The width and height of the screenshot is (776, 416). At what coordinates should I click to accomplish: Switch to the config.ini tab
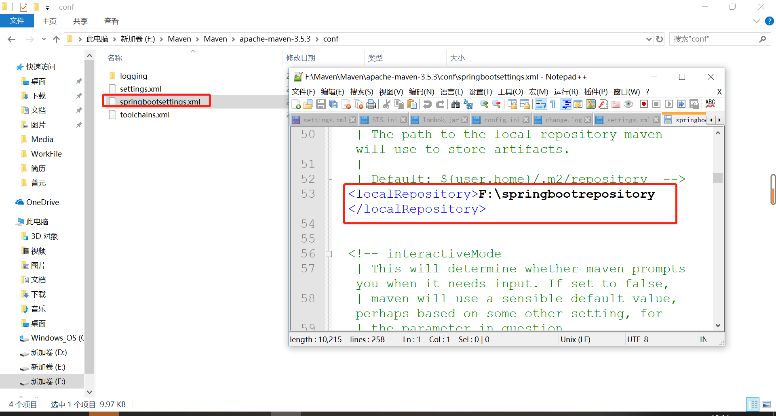pos(502,120)
